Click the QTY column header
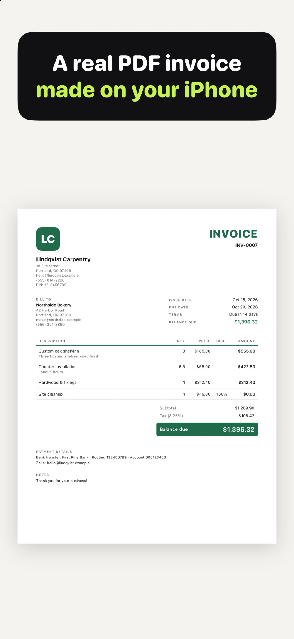This screenshot has width=294, height=639. click(181, 341)
